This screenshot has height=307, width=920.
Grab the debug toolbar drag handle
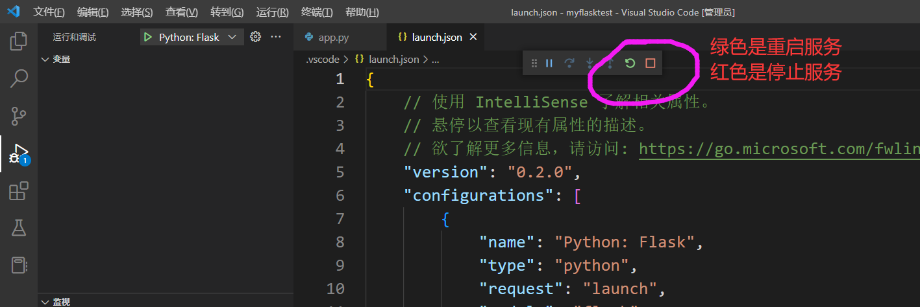(x=534, y=63)
